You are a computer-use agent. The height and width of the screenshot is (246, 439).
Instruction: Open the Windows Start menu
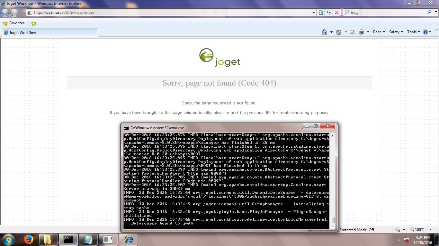[9, 240]
